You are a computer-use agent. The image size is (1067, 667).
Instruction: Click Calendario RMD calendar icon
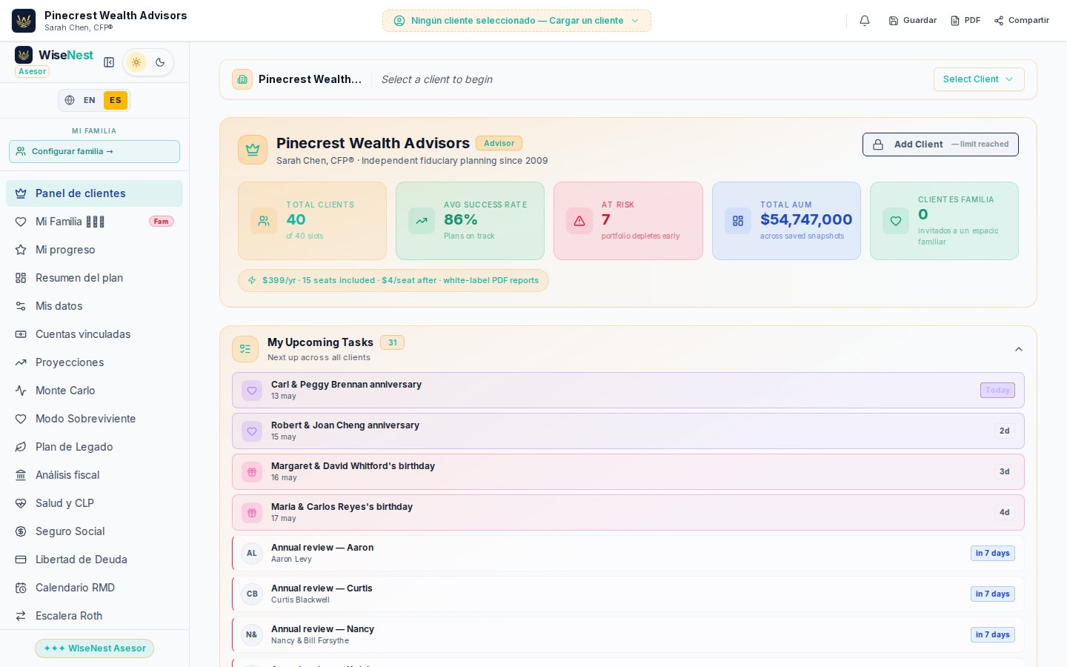click(21, 588)
